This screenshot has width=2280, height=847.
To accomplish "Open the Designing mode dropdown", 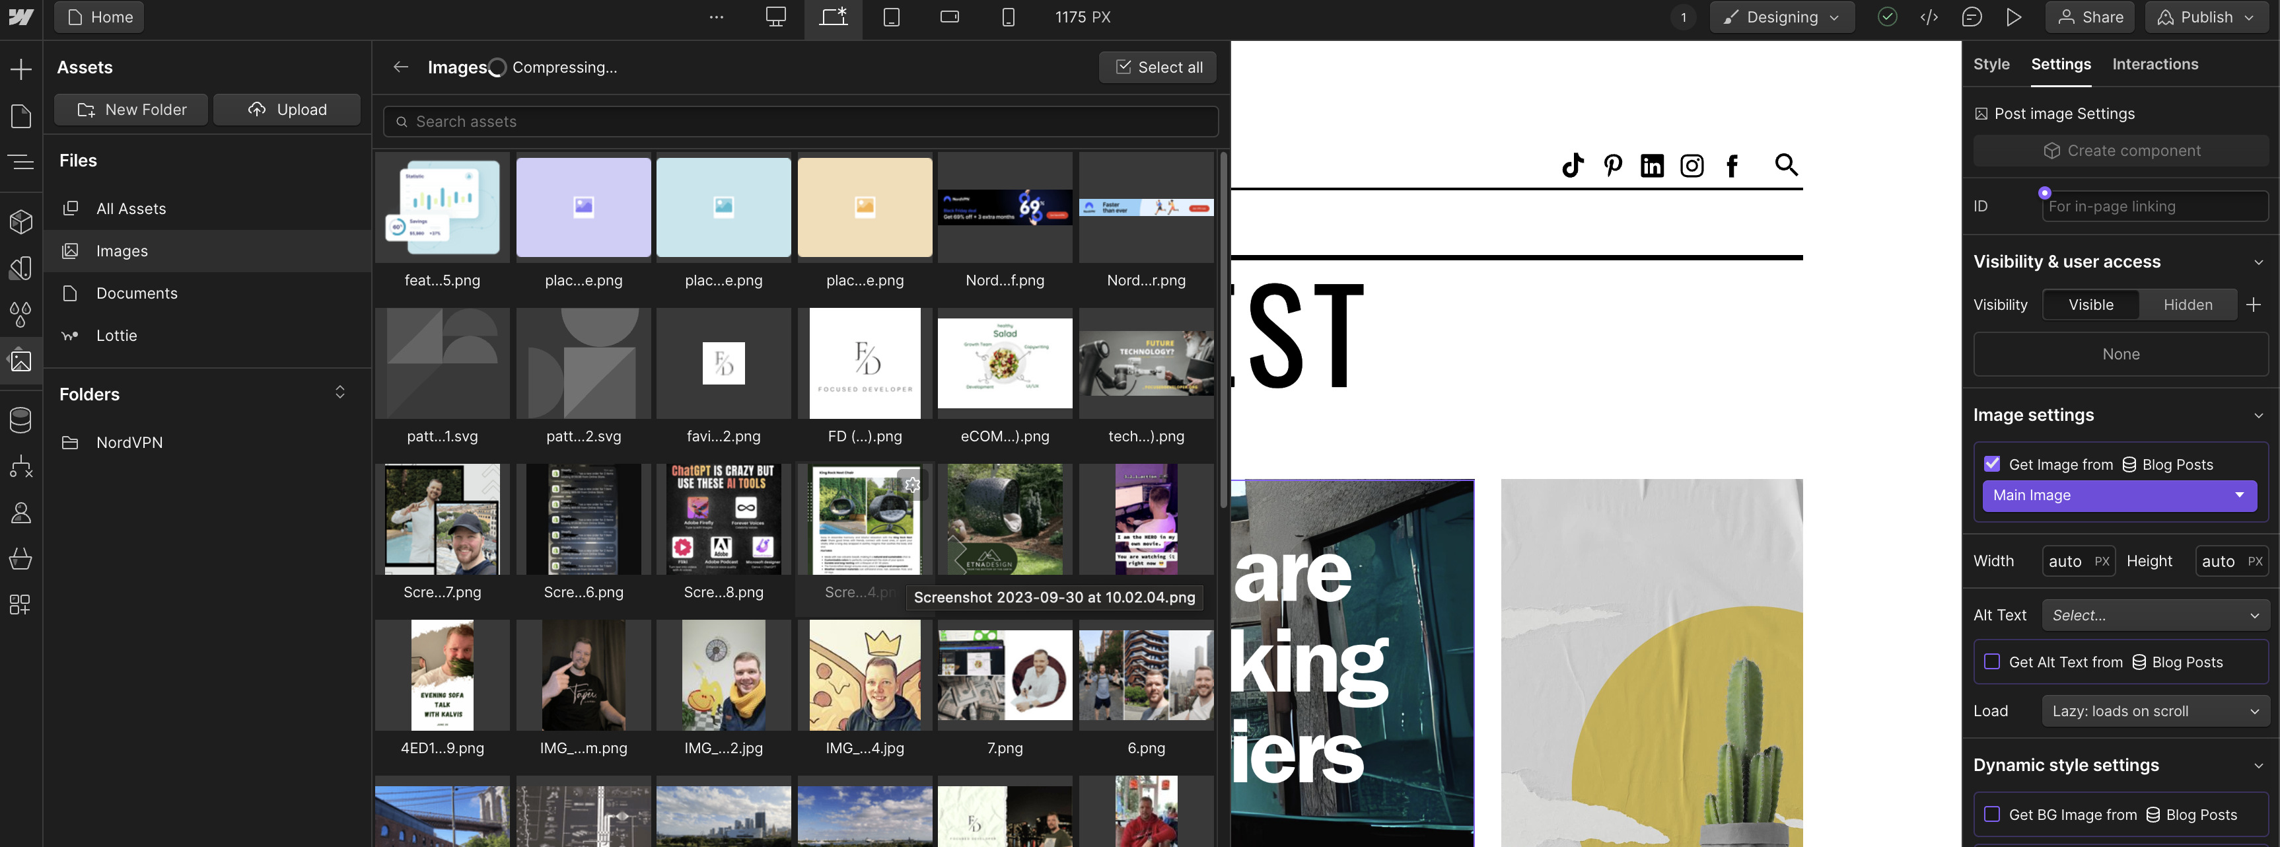I will (x=1782, y=17).
